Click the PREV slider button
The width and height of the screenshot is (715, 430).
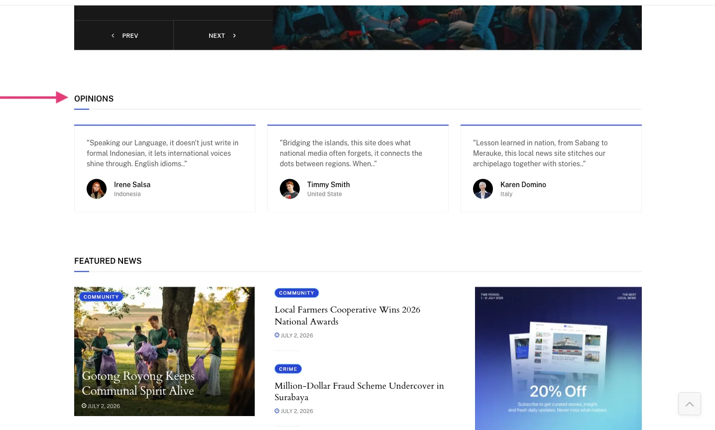124,35
